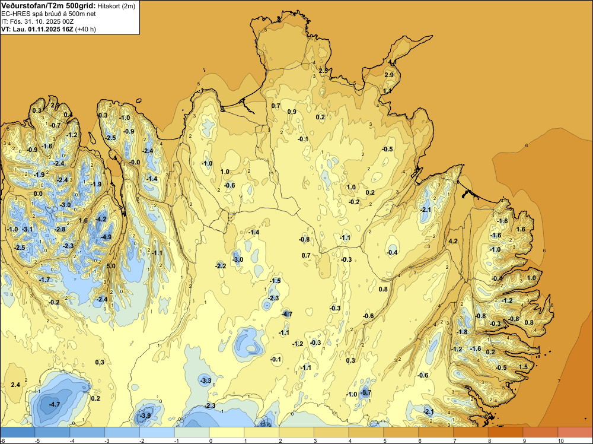Image resolution: width=593 pixels, height=444 pixels.
Task: Select the legend scale label -6
Action: [2, 440]
